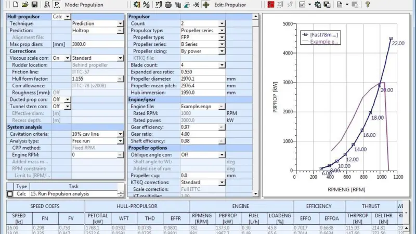Toggle the Oblique angle corr Off dropdown
This screenshot has height=234, width=416.
pos(222,154)
